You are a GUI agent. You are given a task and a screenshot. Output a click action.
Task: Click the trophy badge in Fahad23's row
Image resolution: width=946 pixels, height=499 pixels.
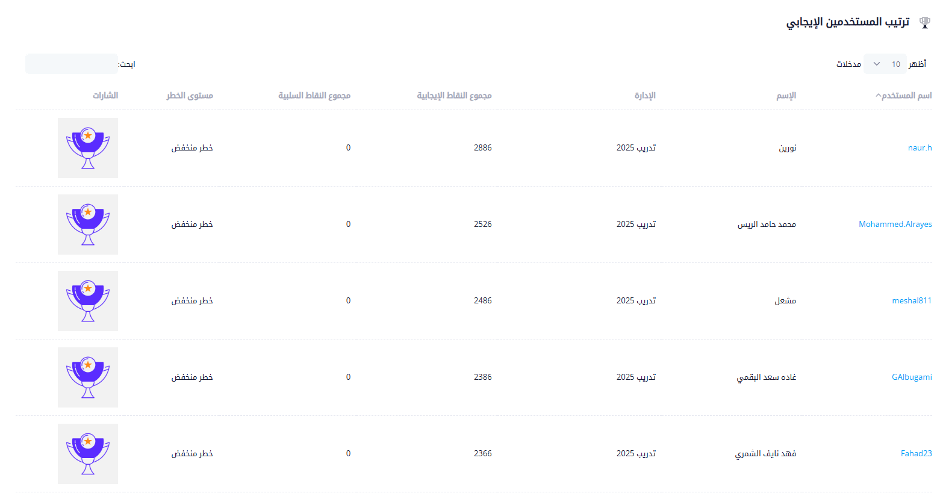coord(88,454)
